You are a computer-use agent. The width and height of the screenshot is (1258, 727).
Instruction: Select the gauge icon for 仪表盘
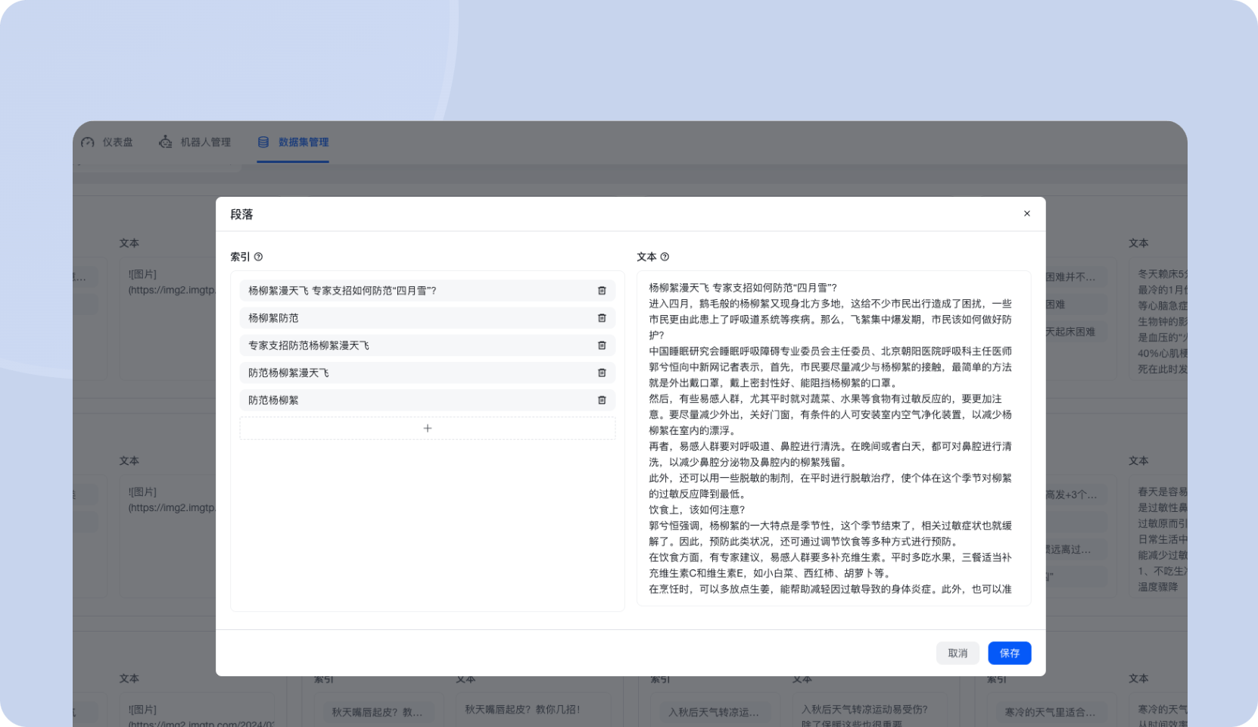[86, 142]
